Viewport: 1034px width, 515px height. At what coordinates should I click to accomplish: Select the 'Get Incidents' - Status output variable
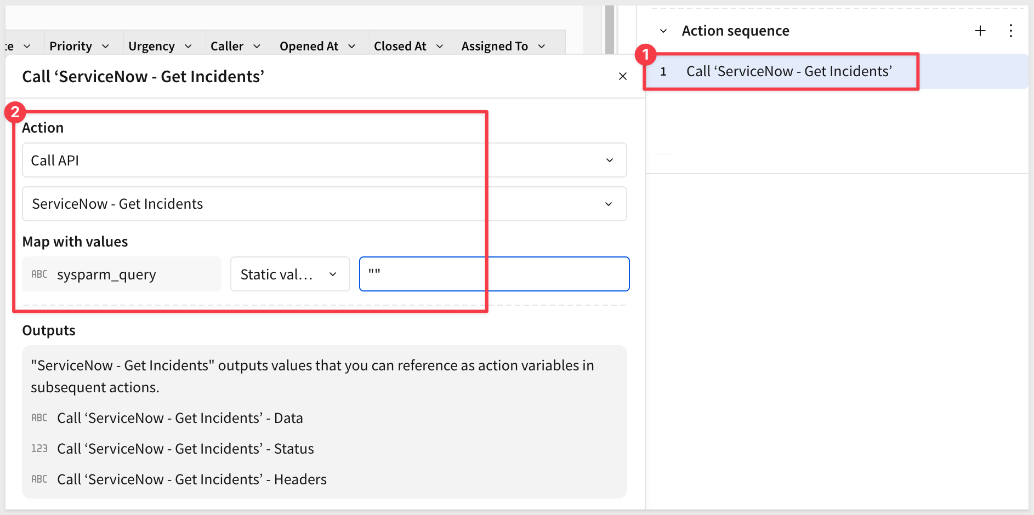[x=185, y=449]
